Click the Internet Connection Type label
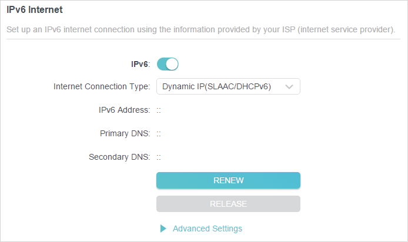408x242 pixels. (102, 86)
